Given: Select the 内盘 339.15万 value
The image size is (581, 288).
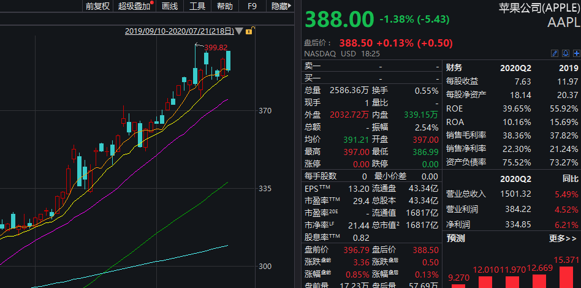Looking at the screenshot, I should [421, 115].
